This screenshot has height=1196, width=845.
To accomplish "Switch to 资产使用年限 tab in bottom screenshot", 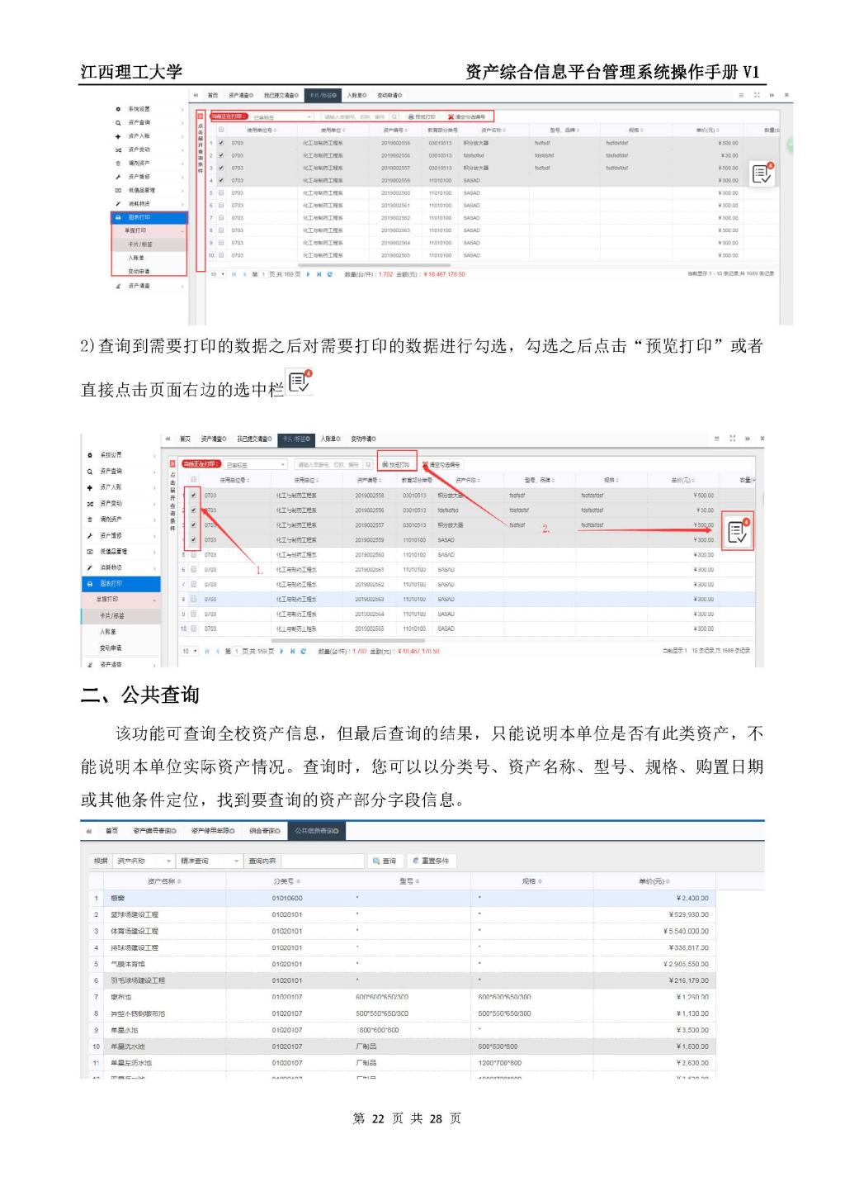I will (213, 830).
